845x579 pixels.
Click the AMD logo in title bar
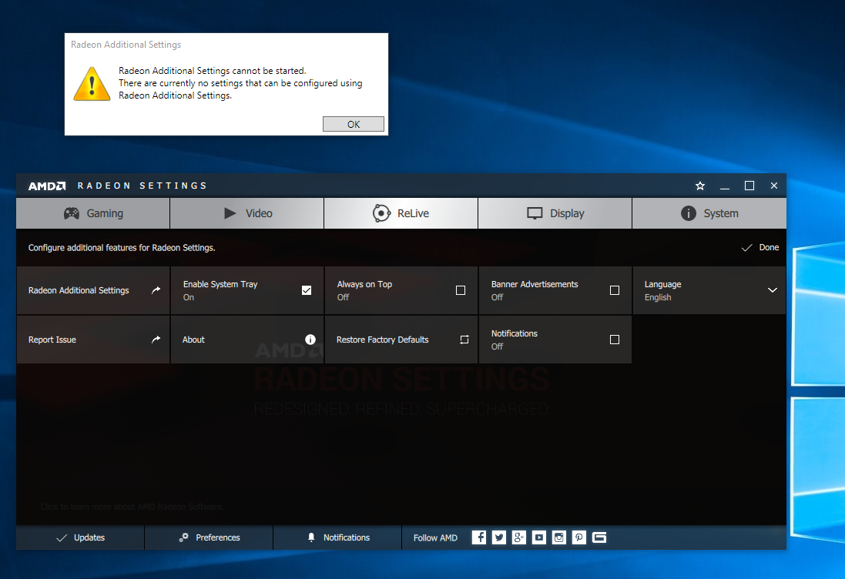[47, 186]
